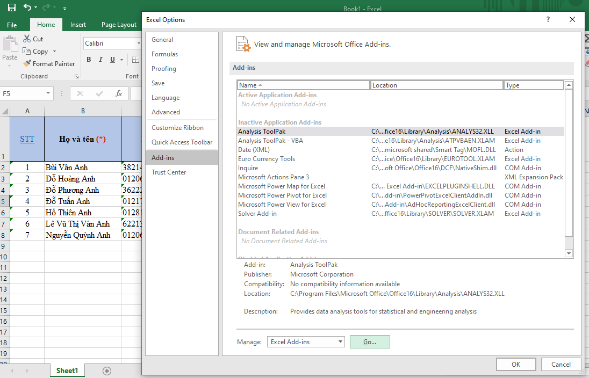Image resolution: width=589 pixels, height=378 pixels.
Task: Click the STT link in cell A1
Action: tap(27, 139)
